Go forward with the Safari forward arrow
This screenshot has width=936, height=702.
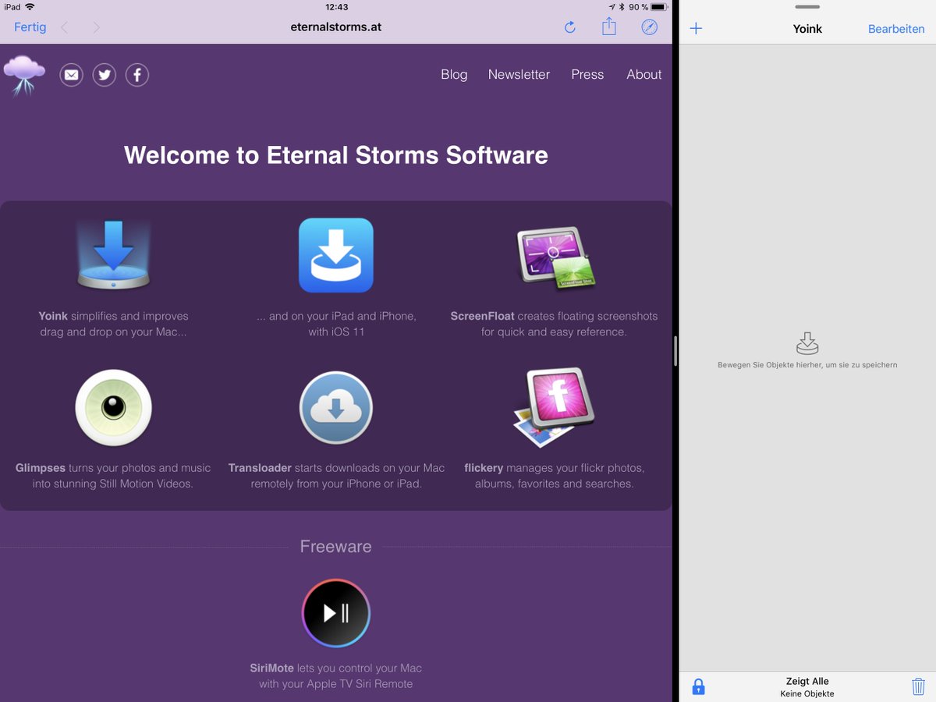click(x=96, y=27)
